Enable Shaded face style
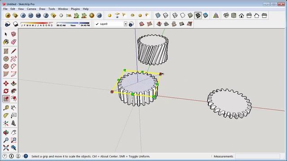The image size is (287, 161). [190, 16]
